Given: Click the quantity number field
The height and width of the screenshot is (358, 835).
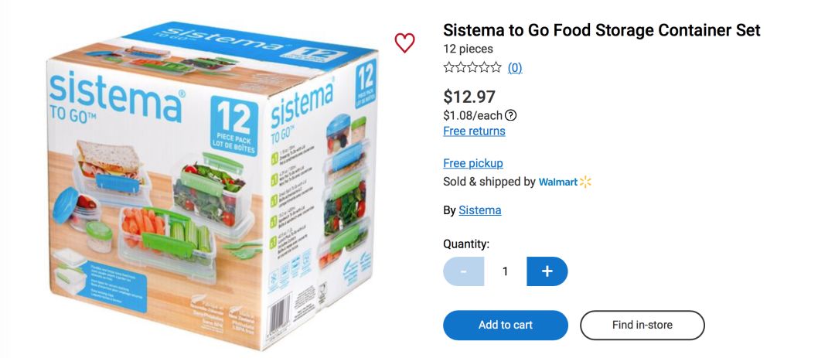Looking at the screenshot, I should click(x=506, y=271).
